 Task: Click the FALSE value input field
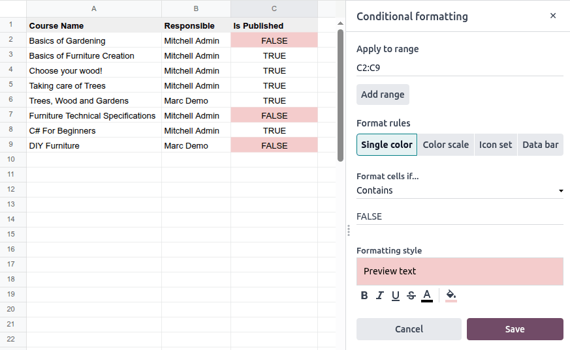460,216
